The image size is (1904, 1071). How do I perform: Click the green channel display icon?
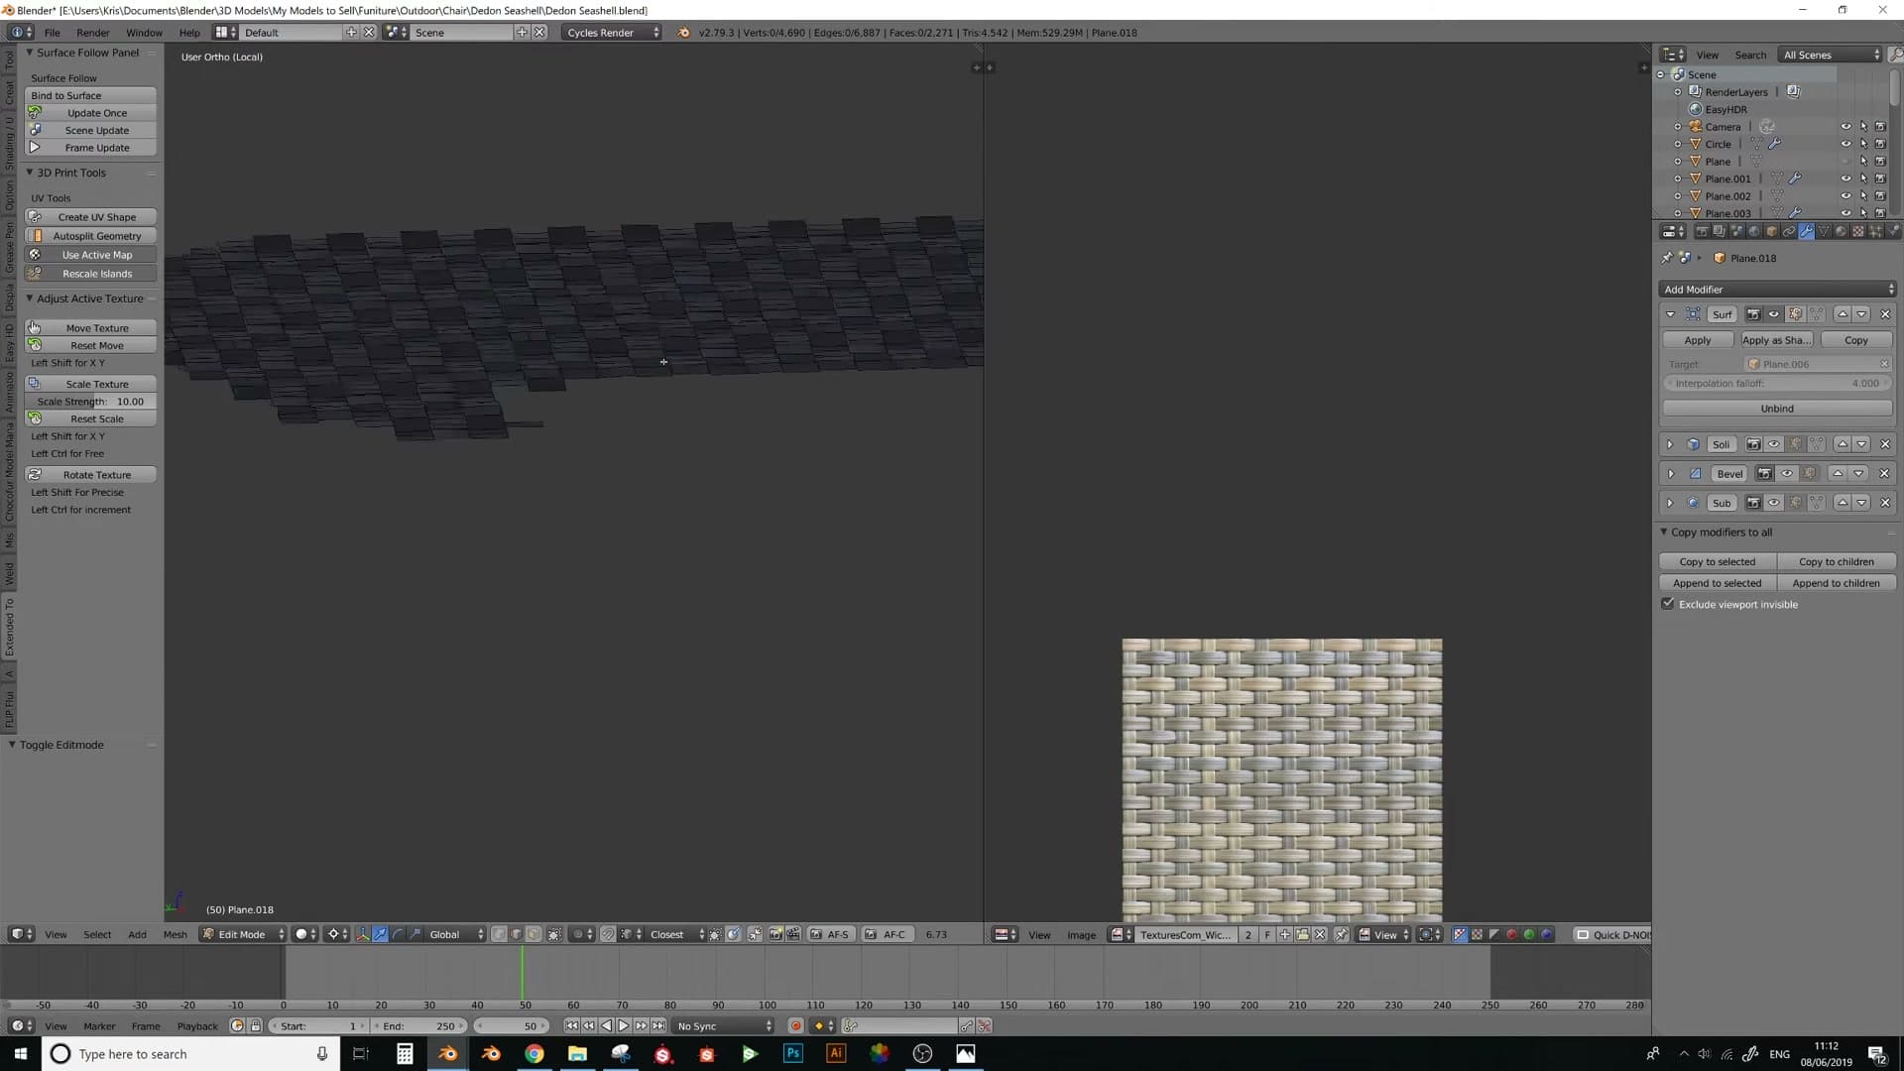tap(1529, 934)
